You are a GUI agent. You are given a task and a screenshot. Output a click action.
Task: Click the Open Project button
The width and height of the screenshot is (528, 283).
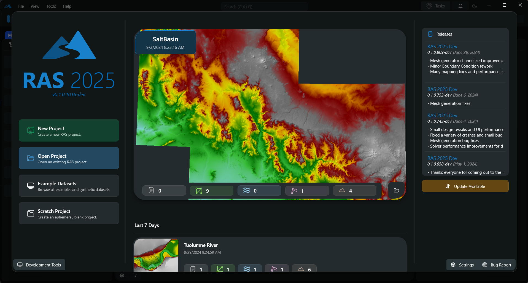tap(69, 158)
